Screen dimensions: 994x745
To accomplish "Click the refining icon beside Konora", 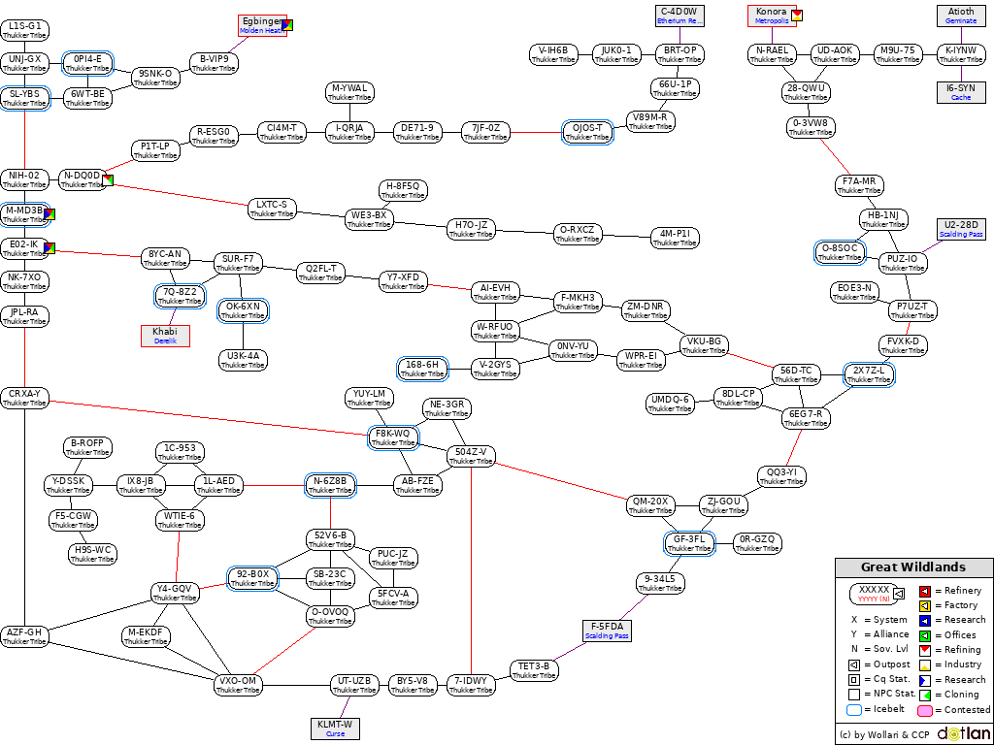I will coord(797,16).
